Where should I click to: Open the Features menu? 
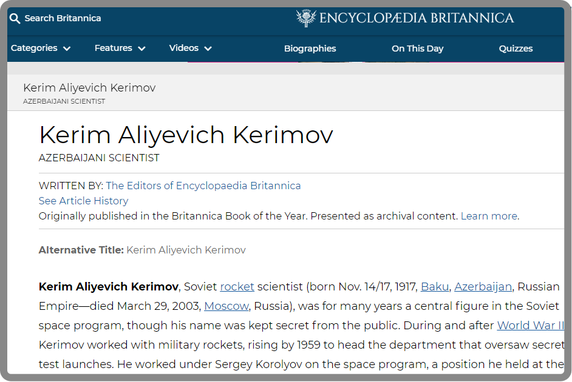point(113,48)
